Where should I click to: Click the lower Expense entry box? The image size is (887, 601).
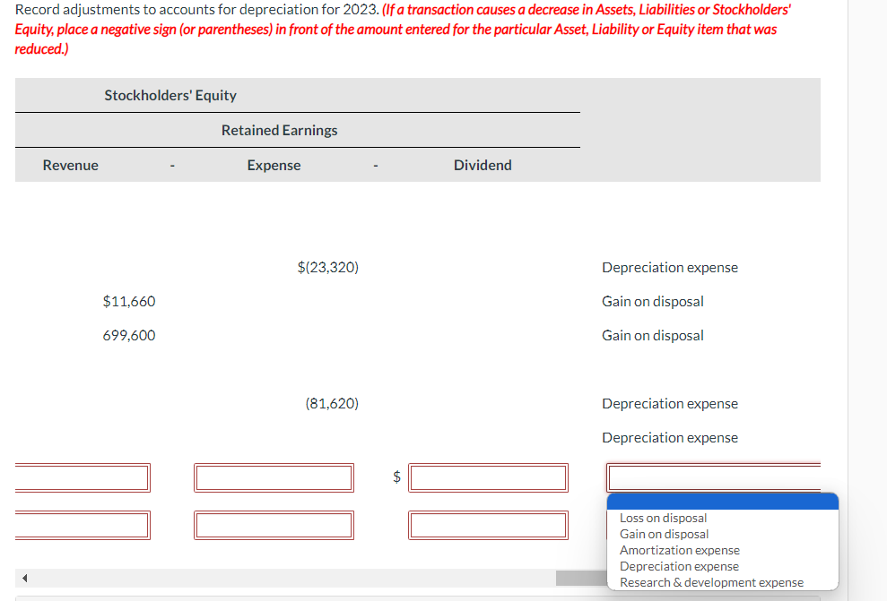[274, 525]
